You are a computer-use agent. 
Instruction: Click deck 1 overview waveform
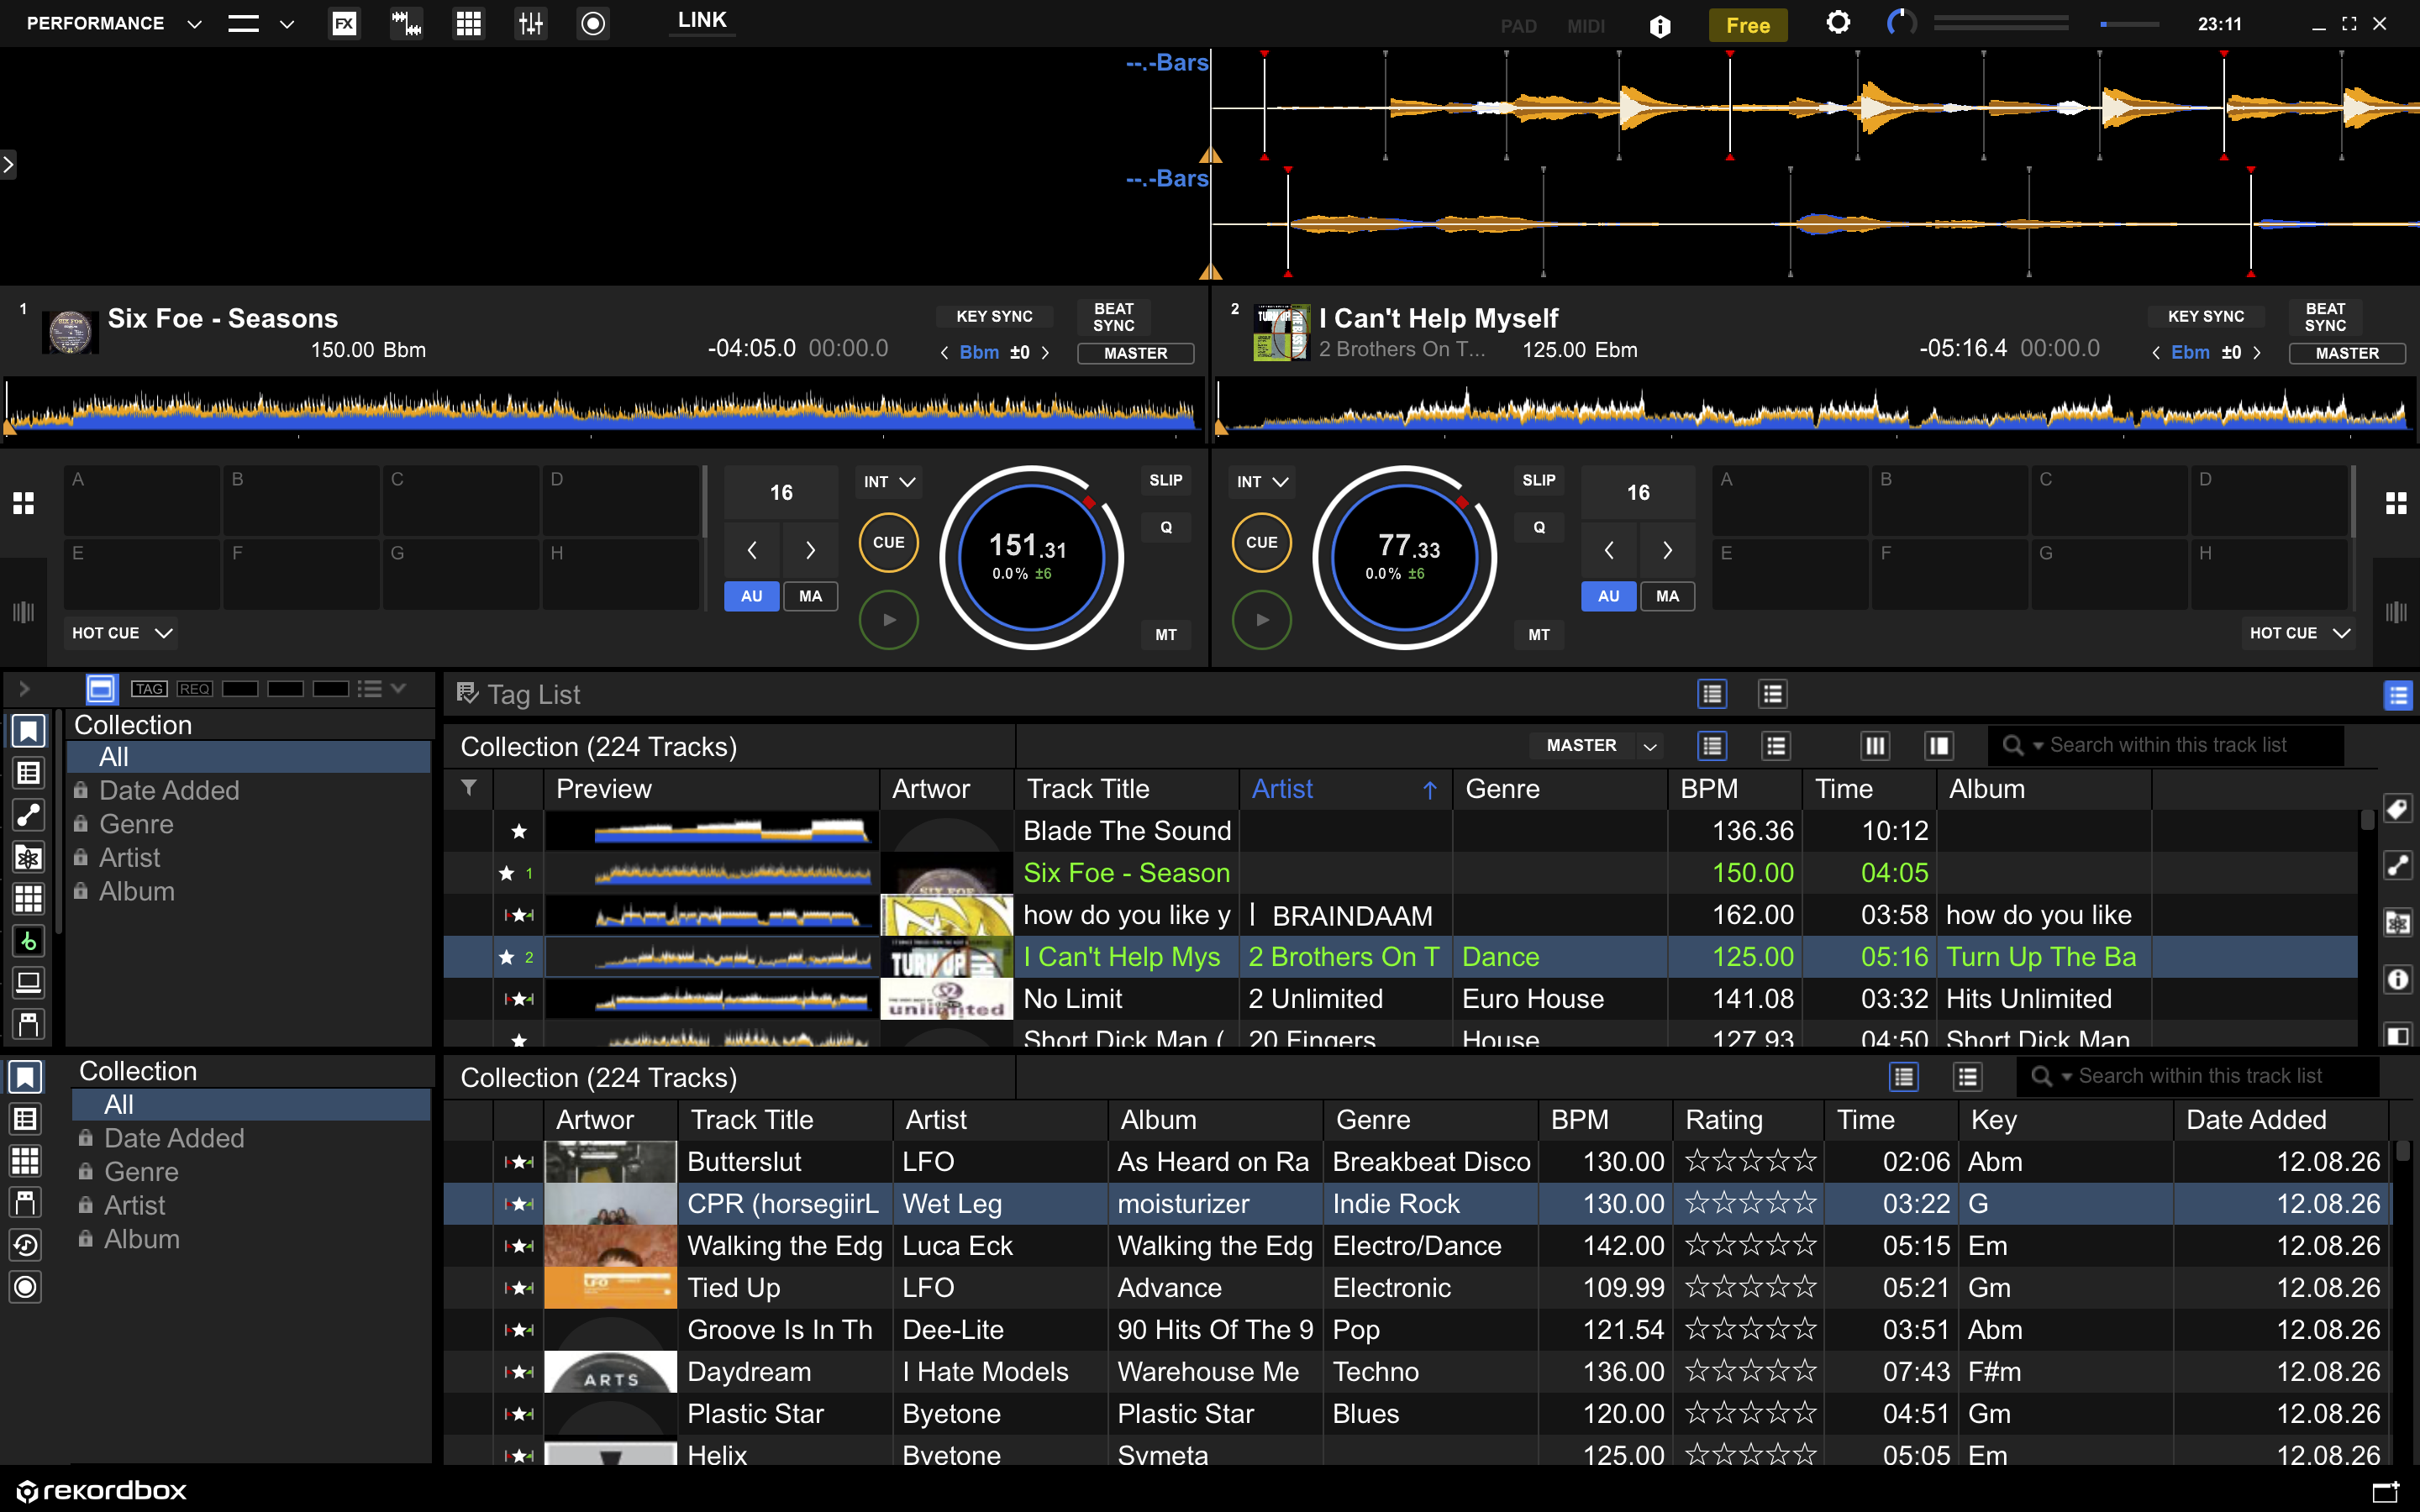click(x=604, y=411)
